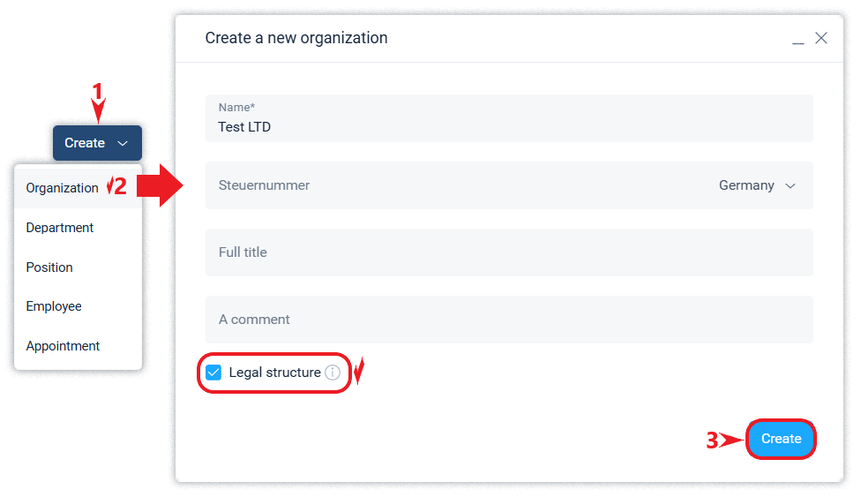Click the chevron arrow on the dark Create button

click(123, 143)
